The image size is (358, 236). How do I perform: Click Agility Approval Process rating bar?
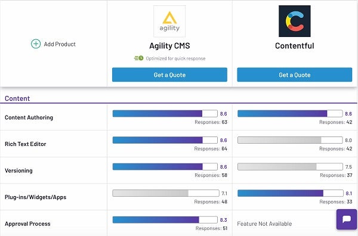pyautogui.click(x=165, y=220)
